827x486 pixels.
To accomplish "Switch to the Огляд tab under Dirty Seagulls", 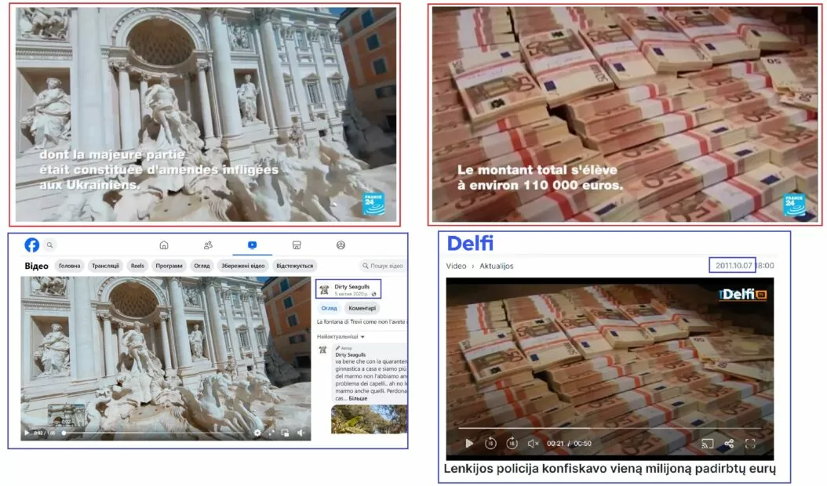I will [329, 308].
